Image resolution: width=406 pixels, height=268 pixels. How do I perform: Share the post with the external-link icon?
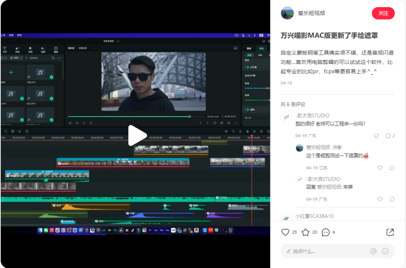[x=390, y=232]
